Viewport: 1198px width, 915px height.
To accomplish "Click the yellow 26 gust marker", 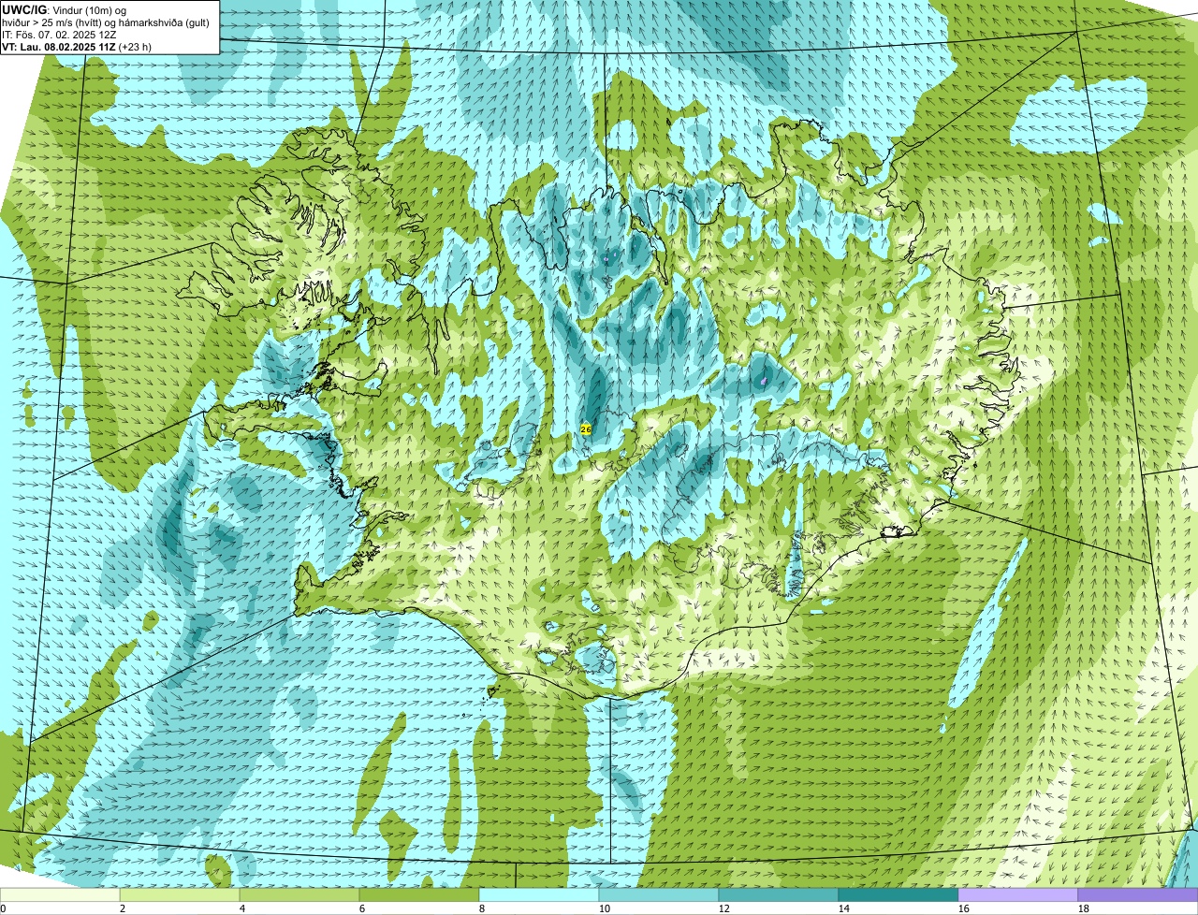I will tap(586, 428).
